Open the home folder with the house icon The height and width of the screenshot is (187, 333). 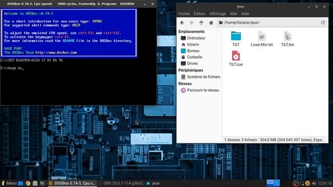click(211, 23)
